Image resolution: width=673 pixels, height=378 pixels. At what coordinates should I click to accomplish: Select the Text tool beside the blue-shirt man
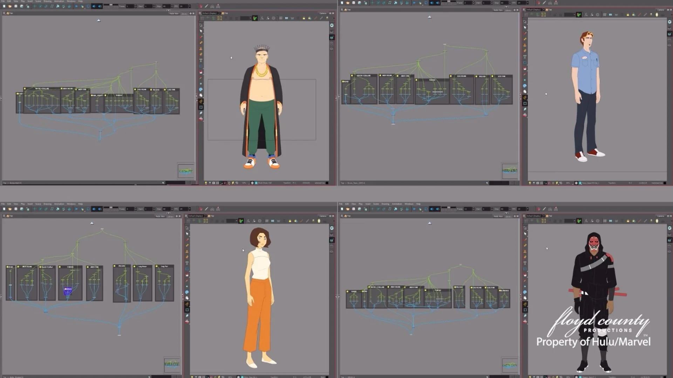[x=525, y=56]
